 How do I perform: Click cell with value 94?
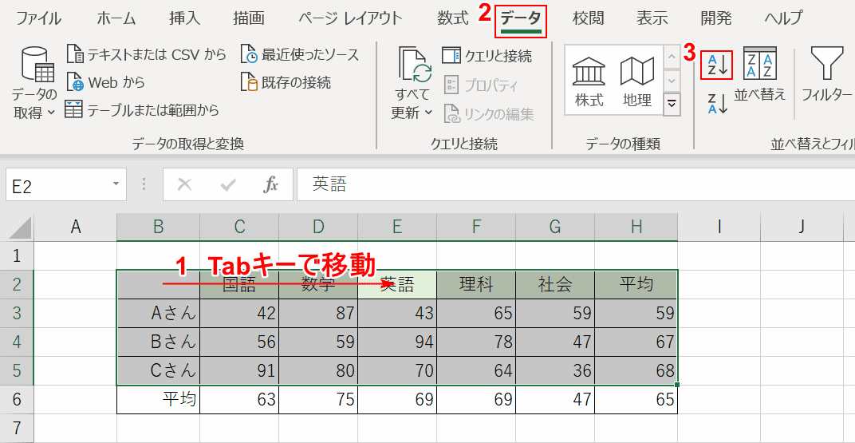pos(397,342)
